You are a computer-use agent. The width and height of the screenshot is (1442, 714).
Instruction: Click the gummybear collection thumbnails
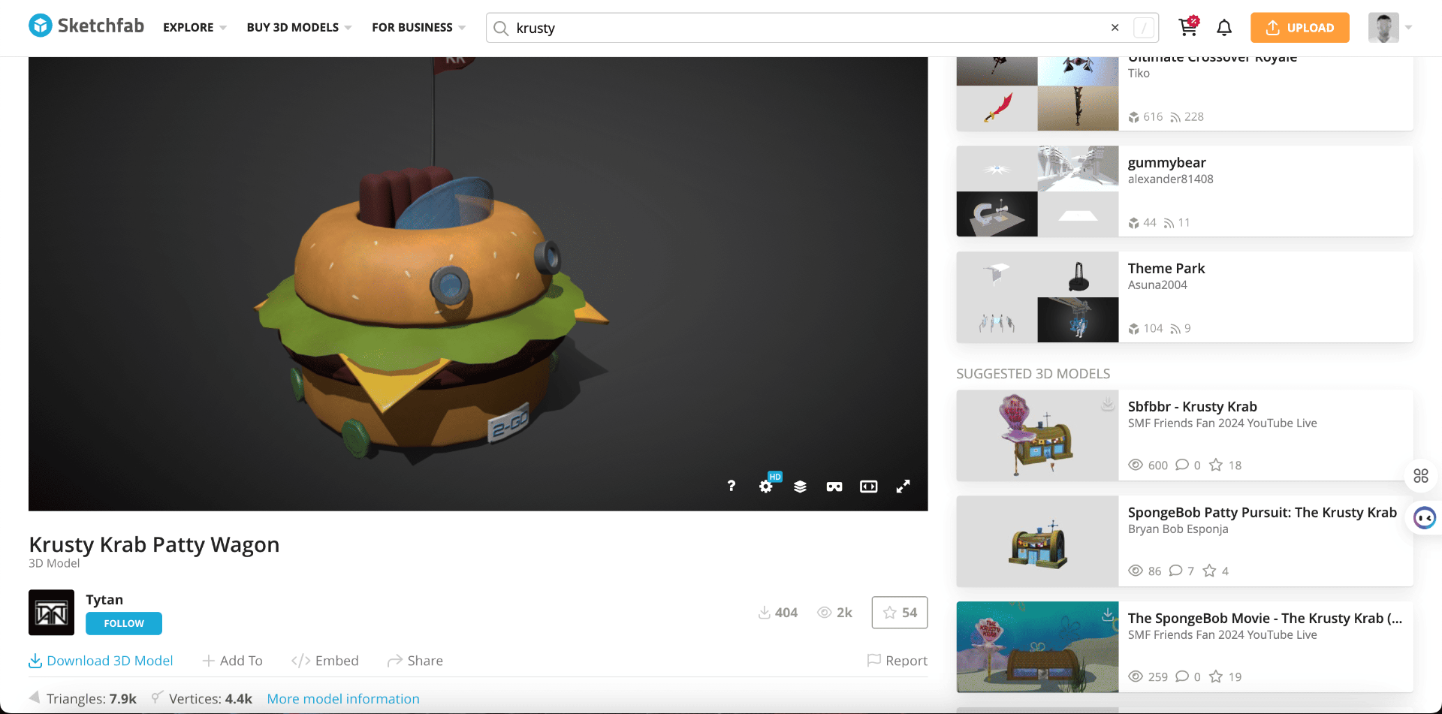1037,191
